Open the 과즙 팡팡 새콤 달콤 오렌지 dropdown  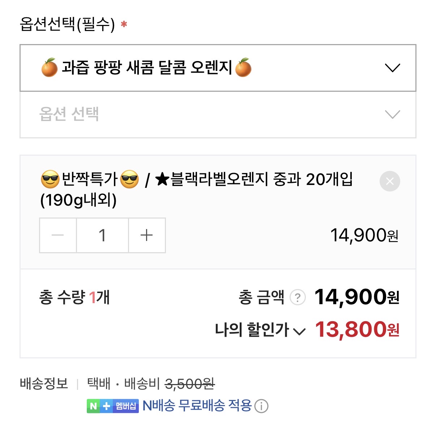tap(218, 68)
